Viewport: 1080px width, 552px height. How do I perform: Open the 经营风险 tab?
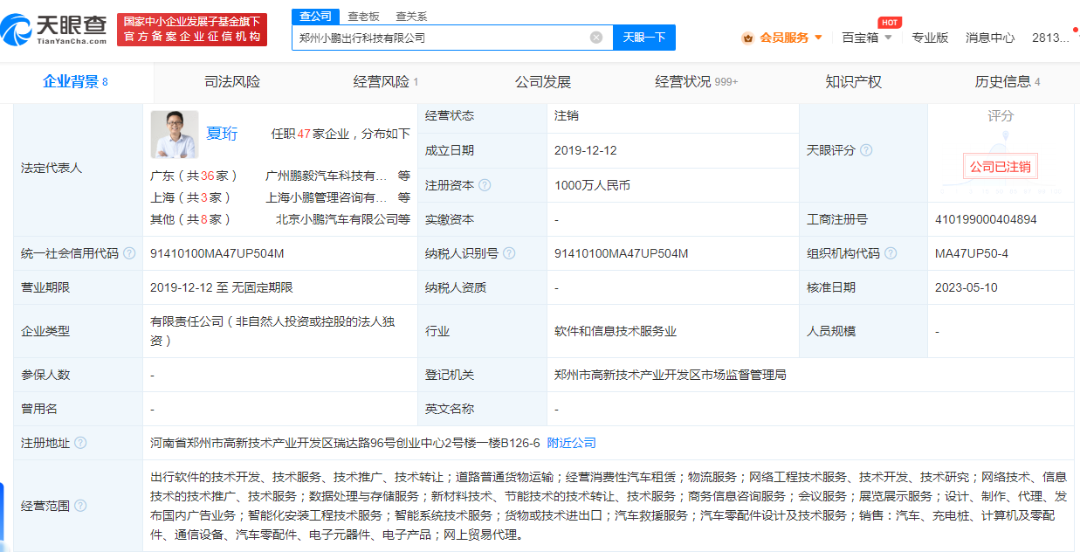[x=386, y=82]
